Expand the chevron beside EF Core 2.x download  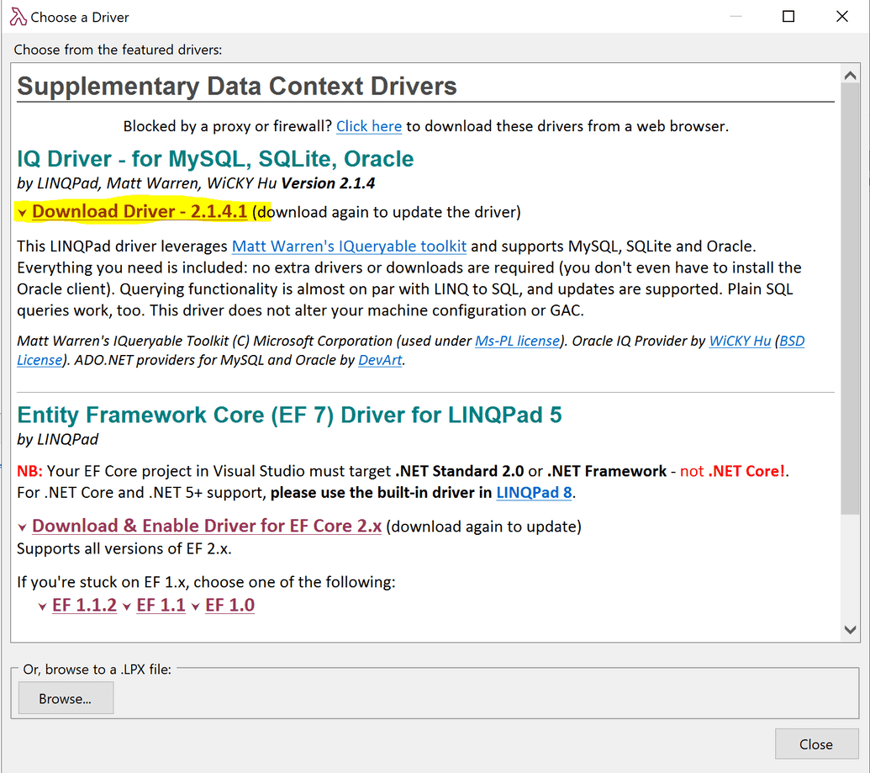(24, 525)
